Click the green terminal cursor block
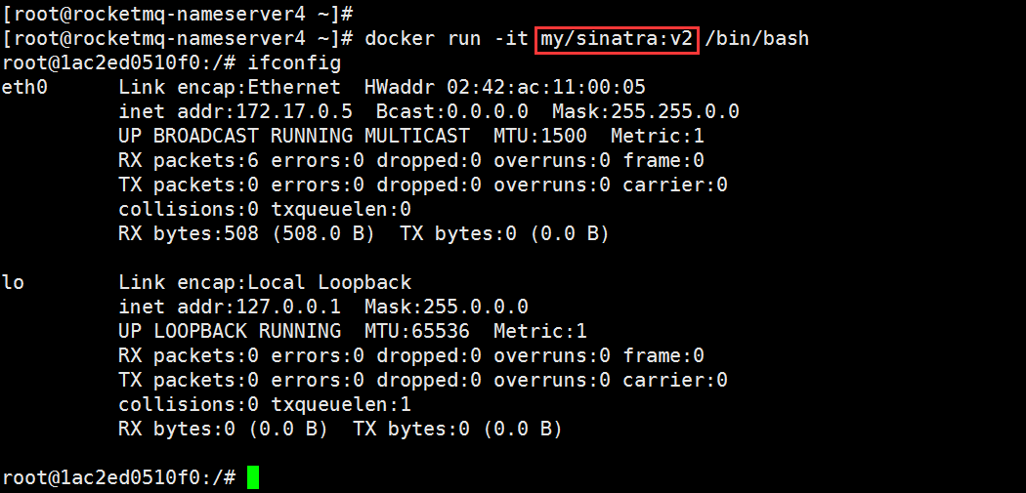This screenshot has width=1026, height=493. pos(253,477)
